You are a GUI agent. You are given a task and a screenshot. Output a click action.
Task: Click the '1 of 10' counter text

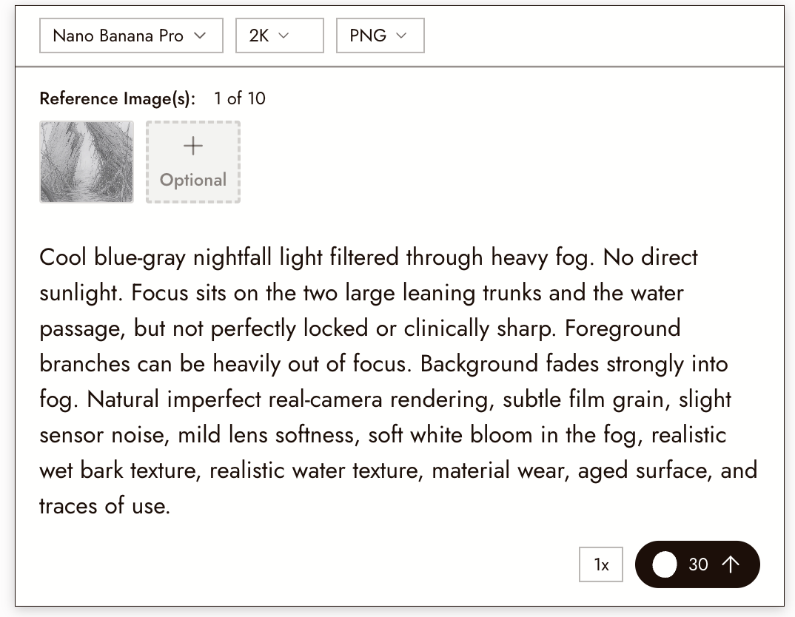[239, 98]
